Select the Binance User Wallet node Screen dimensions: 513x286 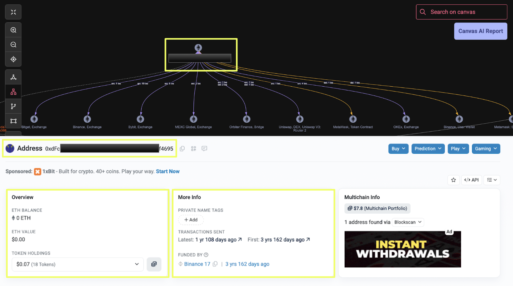pos(459,119)
